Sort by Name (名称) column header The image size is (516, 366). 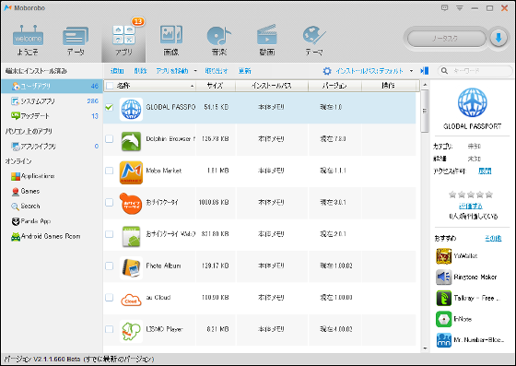tap(155, 86)
